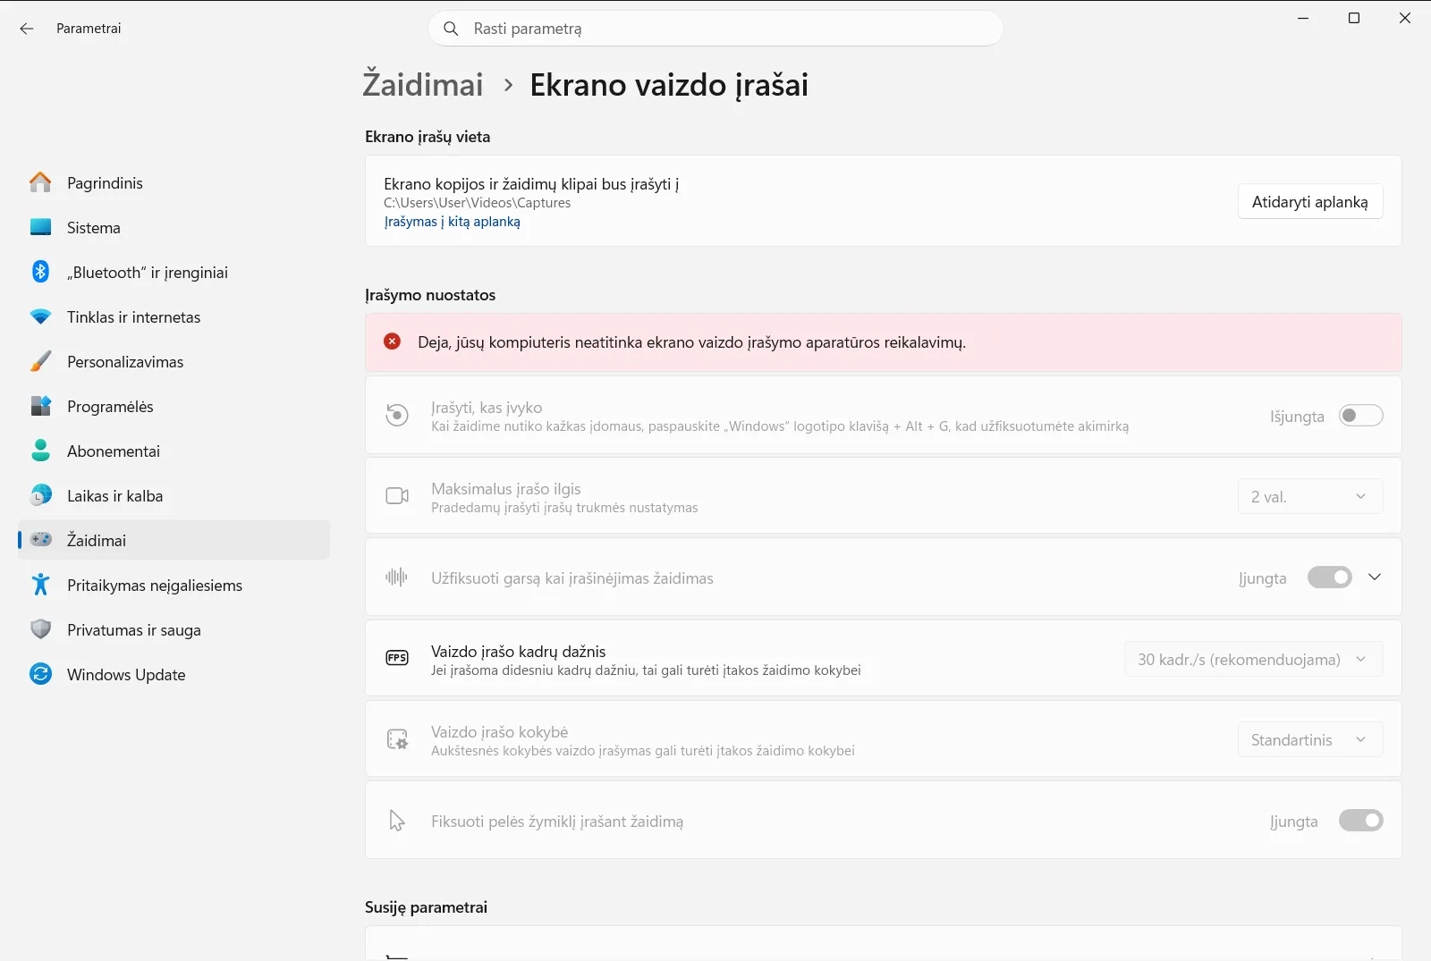Click the Privatumas ir sauga shield icon

tap(40, 629)
